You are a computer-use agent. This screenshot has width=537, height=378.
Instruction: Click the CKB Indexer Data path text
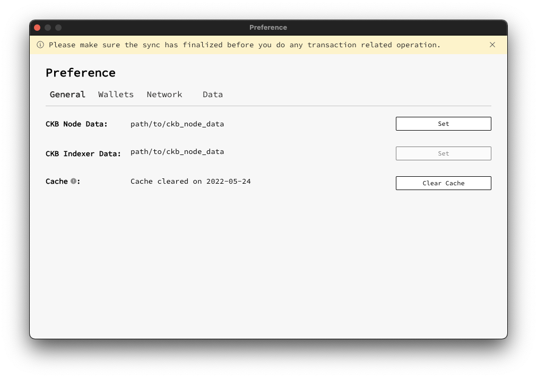[177, 151]
